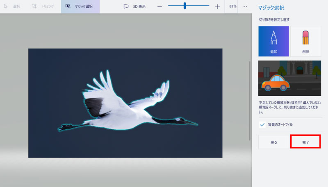This screenshot has height=187, width=328.
Task: Click the zoom slider handle
Action: coord(185,6)
